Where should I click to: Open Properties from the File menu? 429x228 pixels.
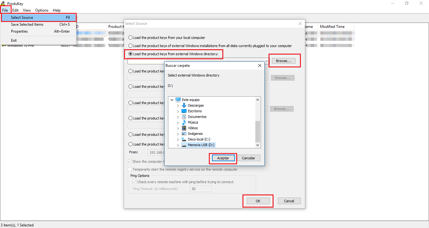pyautogui.click(x=39, y=31)
